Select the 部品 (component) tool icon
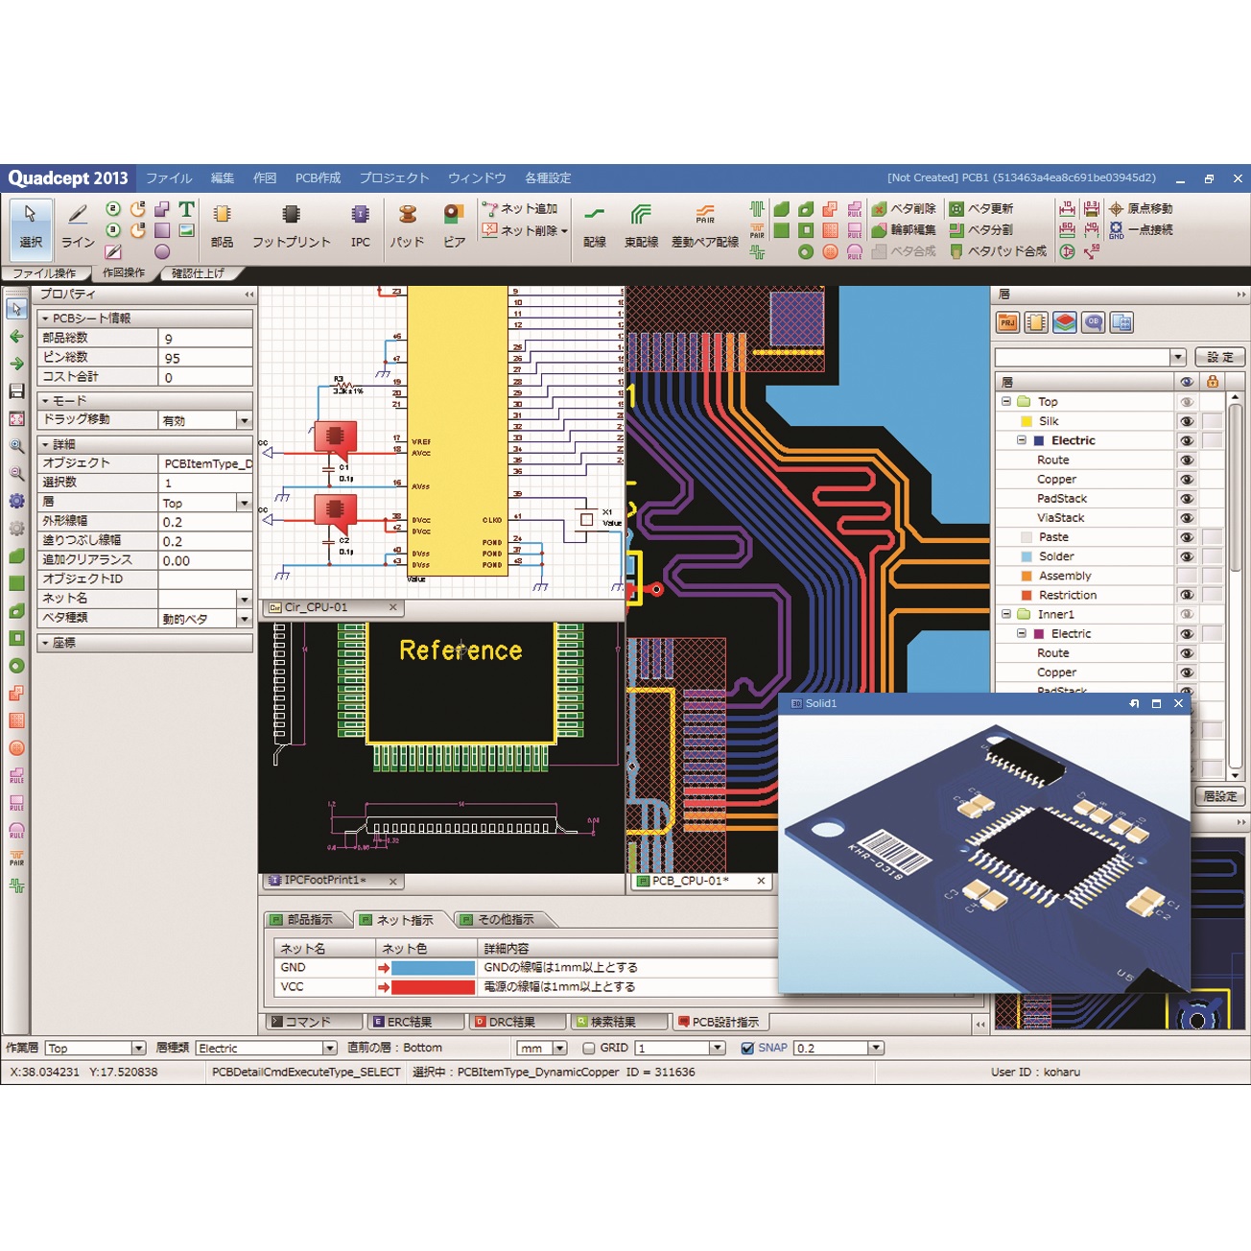The height and width of the screenshot is (1251, 1251). click(222, 215)
